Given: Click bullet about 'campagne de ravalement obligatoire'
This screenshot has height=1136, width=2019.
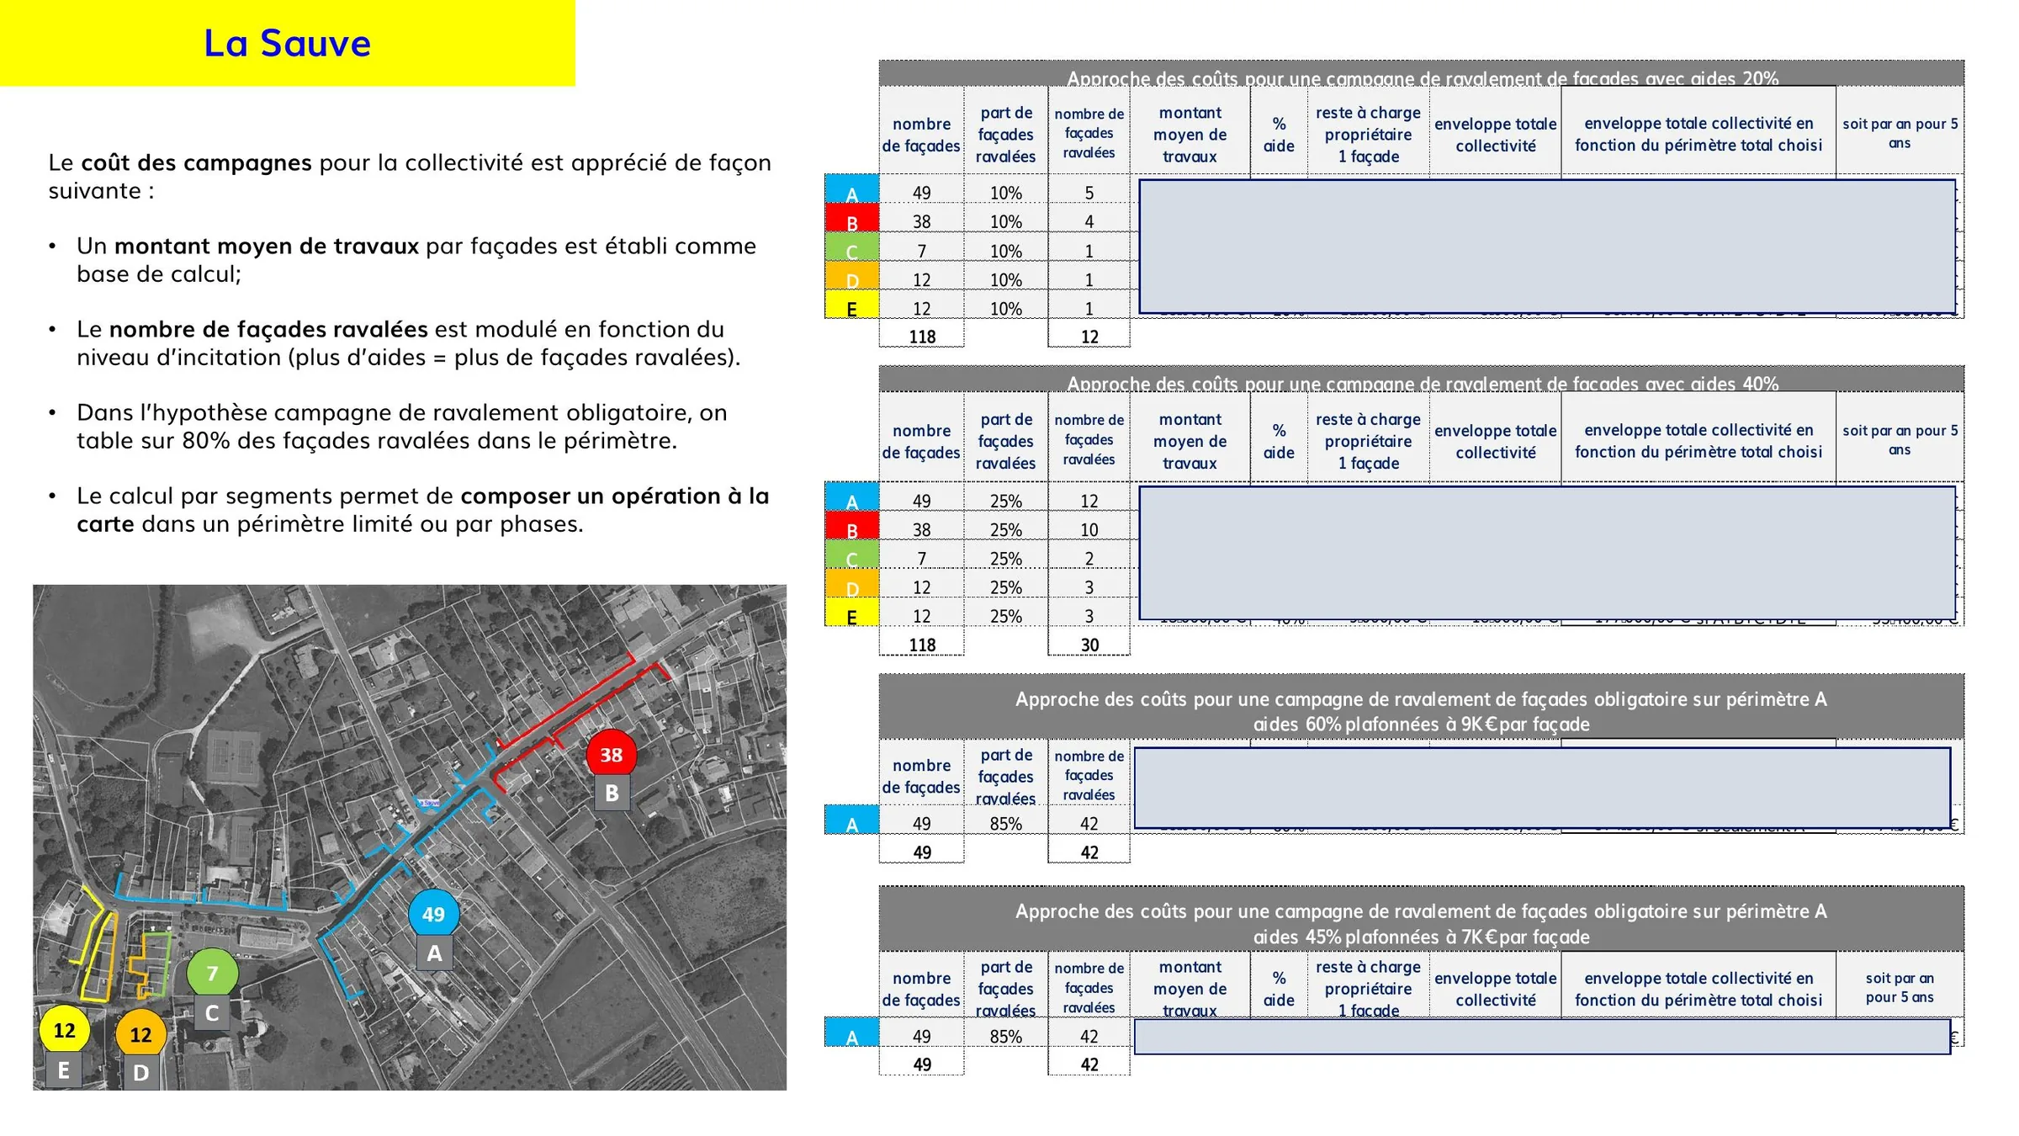Looking at the screenshot, I should click(402, 427).
